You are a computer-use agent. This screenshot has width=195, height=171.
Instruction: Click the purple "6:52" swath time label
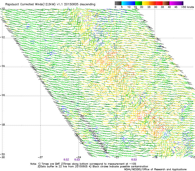tap(66, 160)
